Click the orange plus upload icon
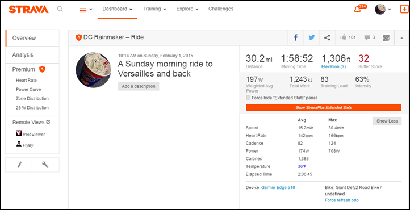The width and height of the screenshot is (410, 210). [404, 9]
